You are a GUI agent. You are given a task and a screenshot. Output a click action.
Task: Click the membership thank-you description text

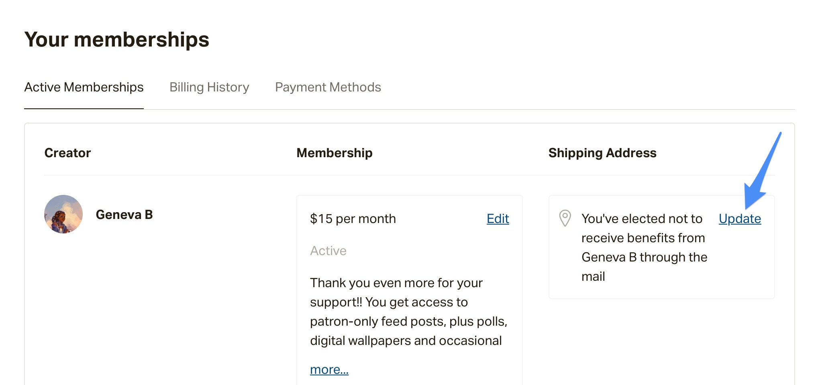coord(409,312)
